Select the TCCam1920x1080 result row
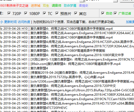Screen dimensions: 134x112 pyautogui.click(x=67, y=99)
